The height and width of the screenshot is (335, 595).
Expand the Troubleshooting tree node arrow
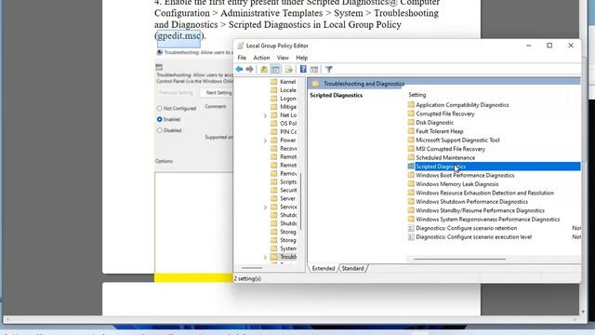coord(265,257)
